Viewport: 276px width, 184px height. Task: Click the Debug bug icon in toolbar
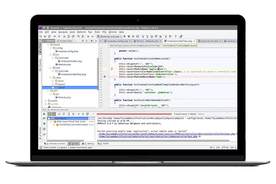129,36
